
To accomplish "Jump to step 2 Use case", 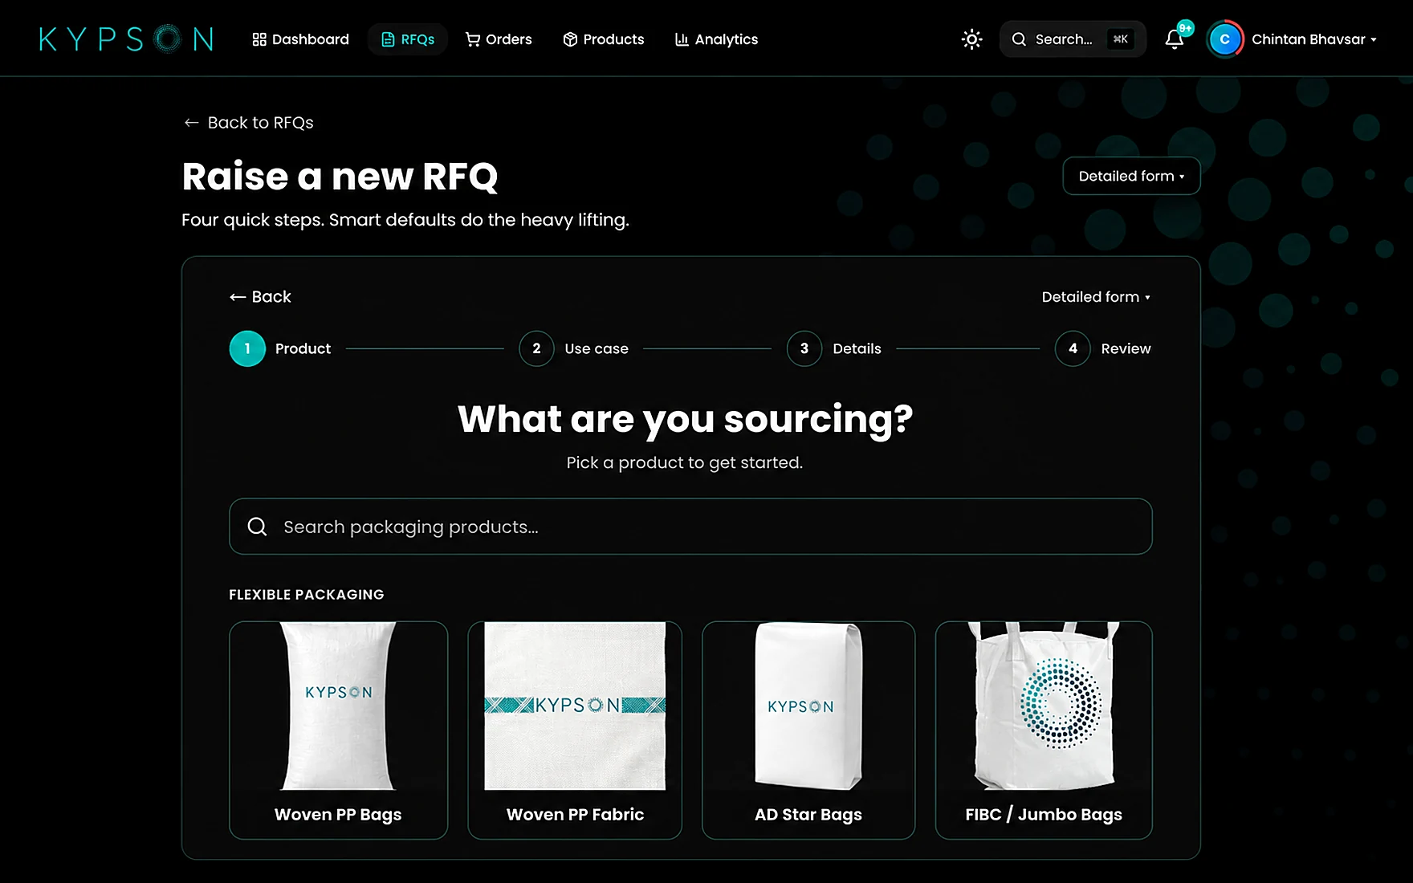I will tap(574, 348).
